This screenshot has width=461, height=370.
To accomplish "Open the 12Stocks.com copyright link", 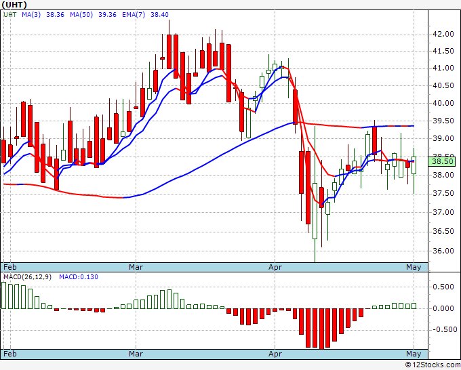I will (433, 365).
